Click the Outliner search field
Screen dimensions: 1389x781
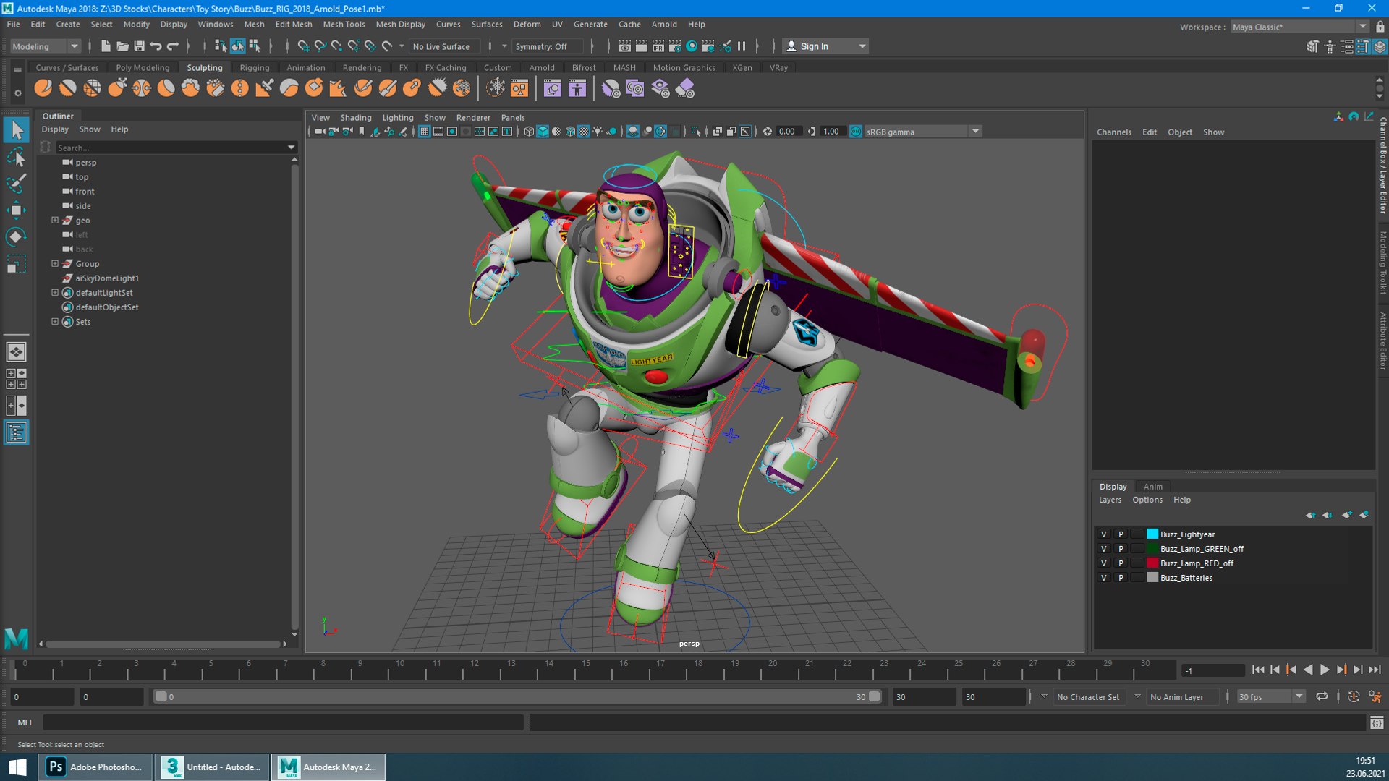point(176,148)
